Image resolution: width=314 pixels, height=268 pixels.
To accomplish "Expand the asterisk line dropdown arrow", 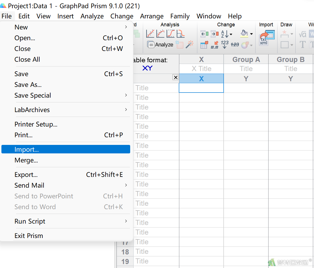I will point(292,34).
